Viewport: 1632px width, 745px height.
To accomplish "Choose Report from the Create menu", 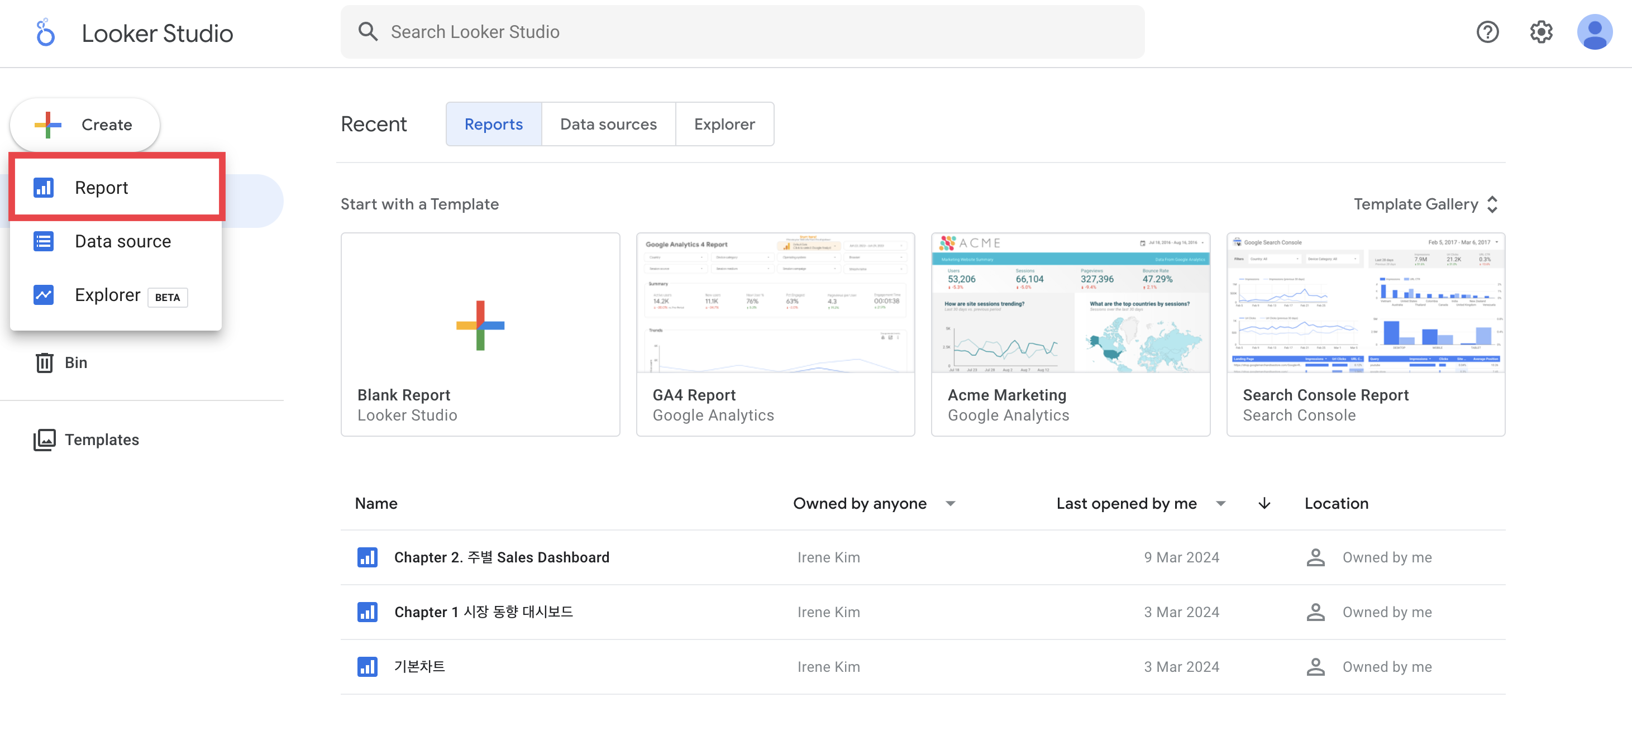I will 101,188.
